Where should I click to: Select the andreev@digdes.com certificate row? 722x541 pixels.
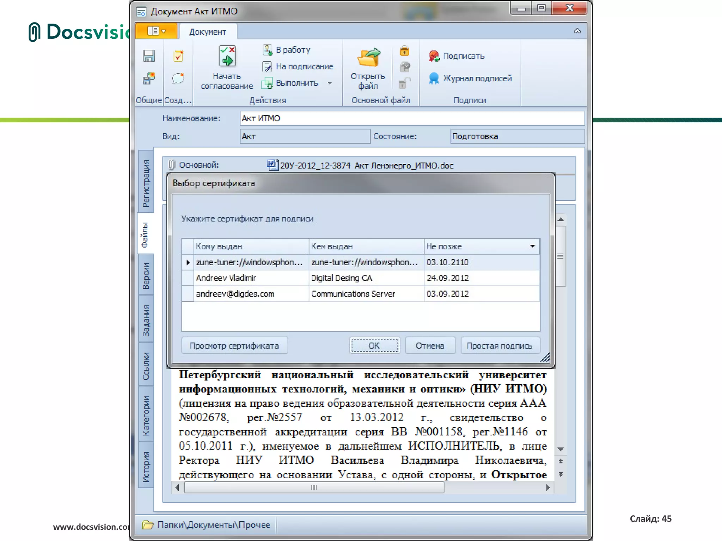361,294
